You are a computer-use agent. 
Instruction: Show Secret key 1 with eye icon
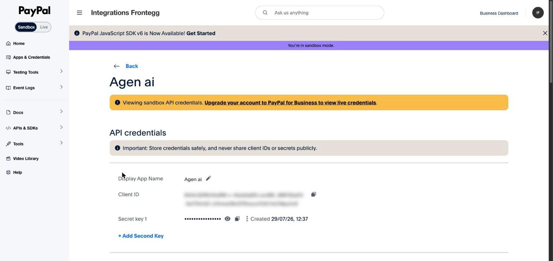(x=227, y=219)
